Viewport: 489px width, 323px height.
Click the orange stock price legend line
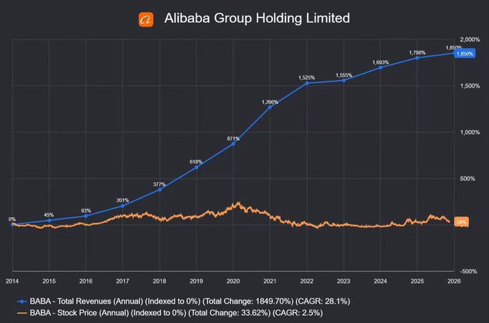(x=22, y=313)
